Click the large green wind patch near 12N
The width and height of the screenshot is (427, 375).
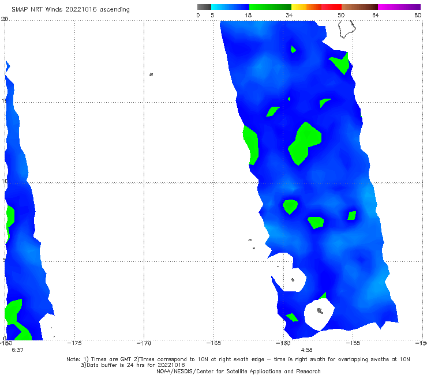pyautogui.click(x=305, y=143)
